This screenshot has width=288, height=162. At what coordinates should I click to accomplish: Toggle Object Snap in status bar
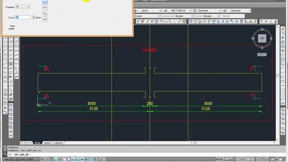point(64,159)
